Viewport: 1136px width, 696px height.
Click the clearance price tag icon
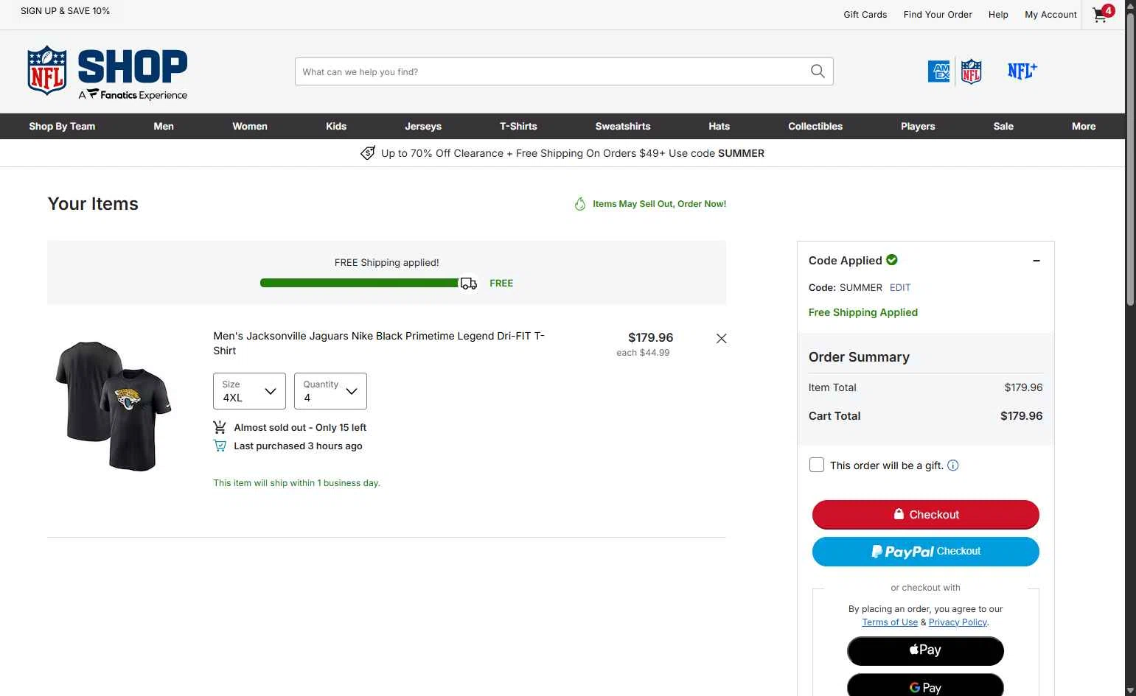pos(368,153)
